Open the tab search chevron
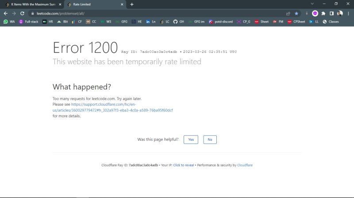Image resolution: width=354 pixels, height=198 pixels. tap(312, 4)
